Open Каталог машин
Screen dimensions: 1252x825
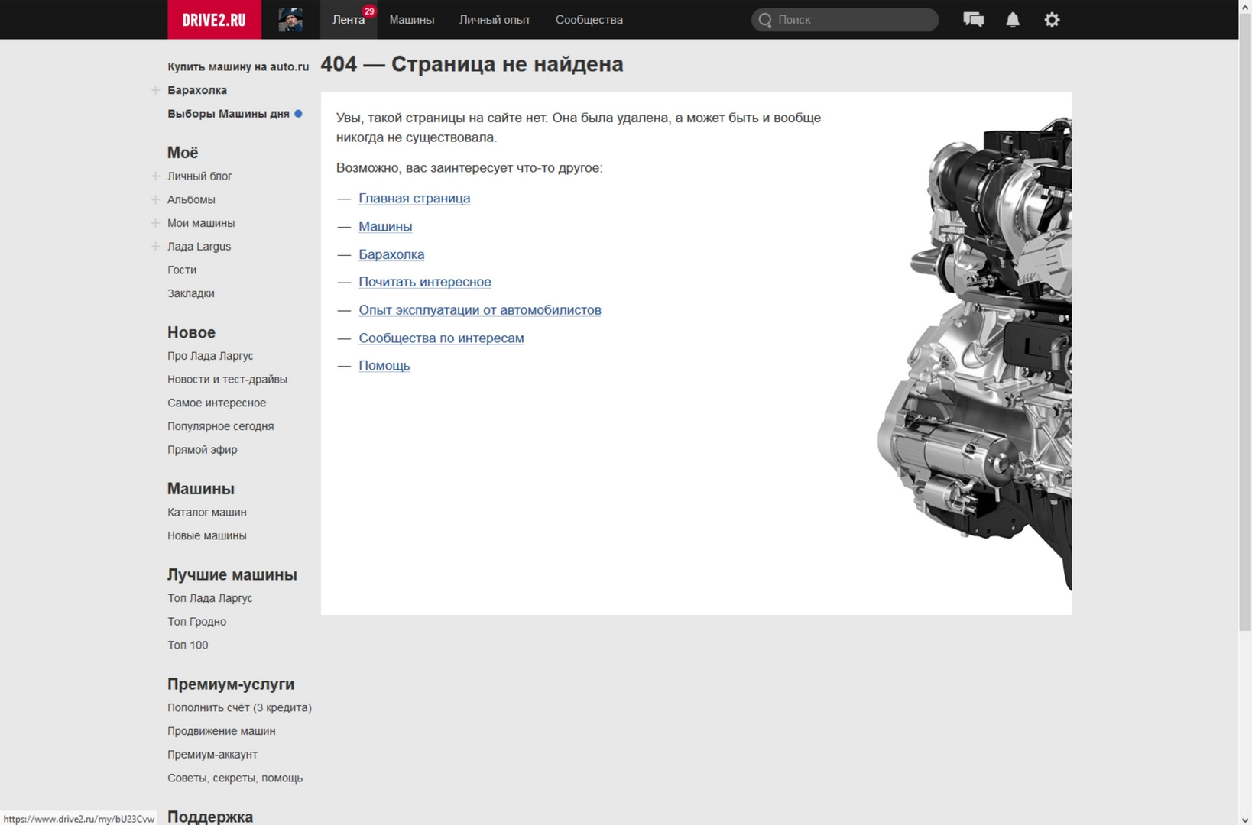207,513
